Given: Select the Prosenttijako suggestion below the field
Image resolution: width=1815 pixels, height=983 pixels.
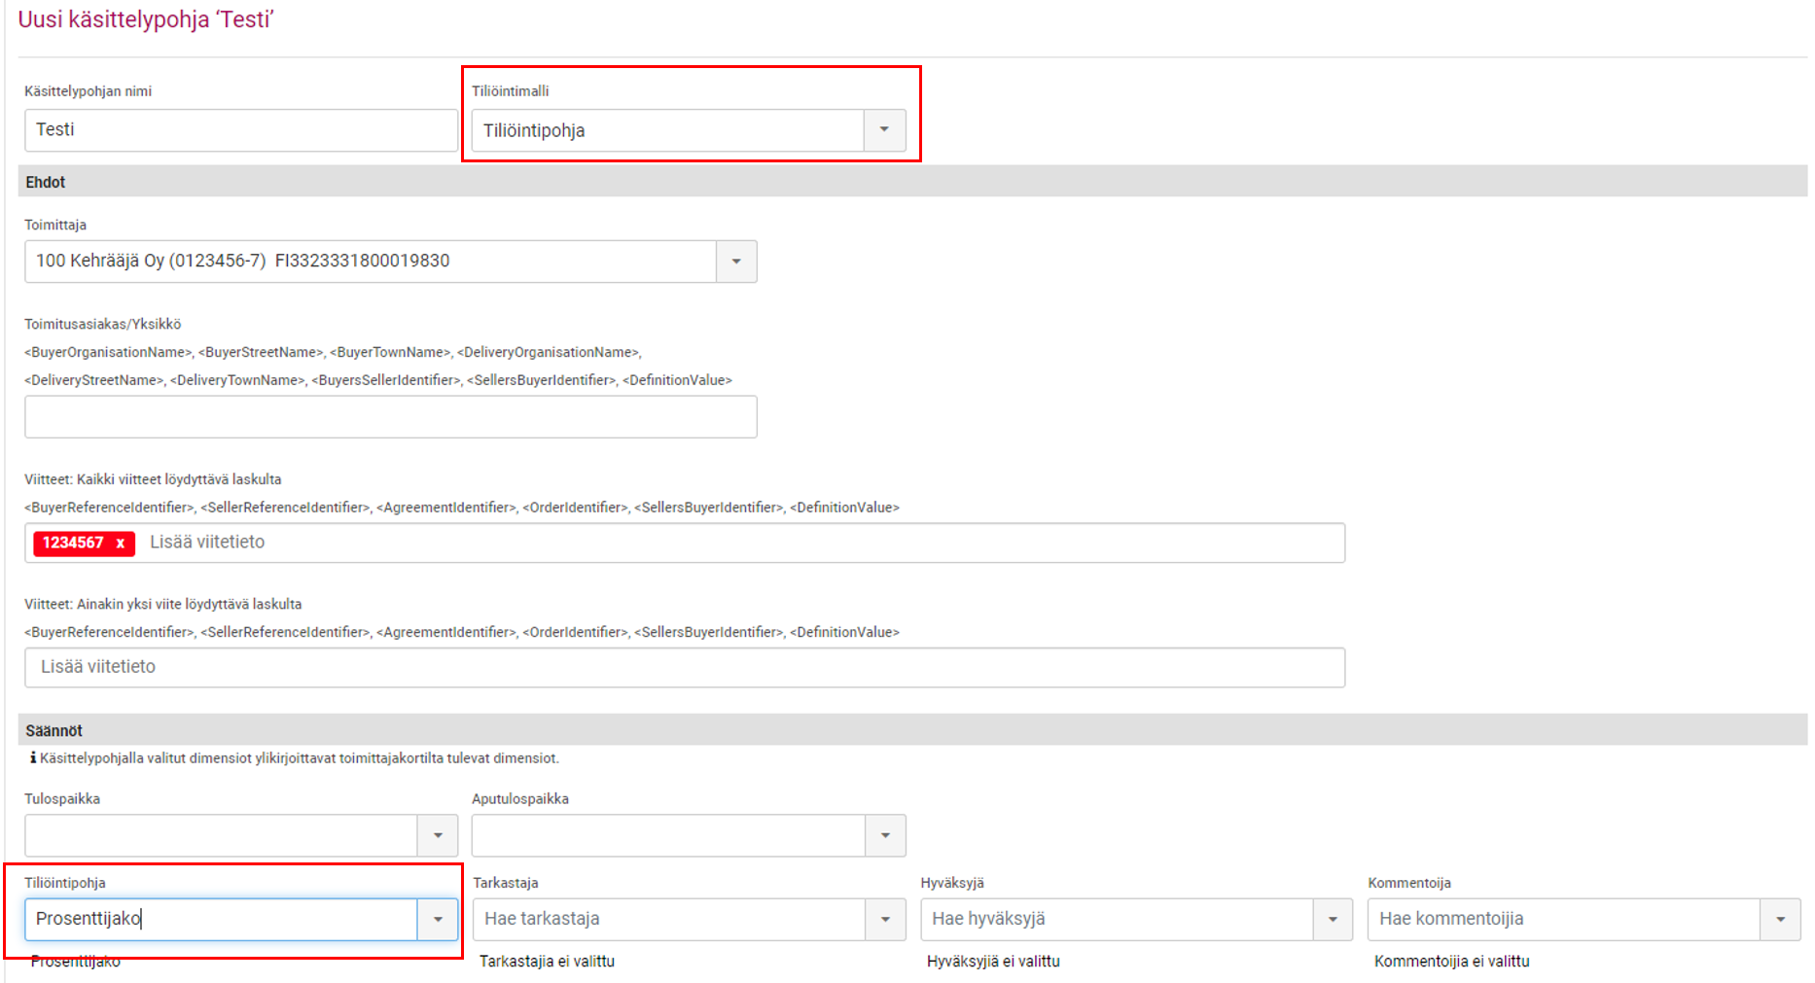Looking at the screenshot, I should (x=76, y=962).
